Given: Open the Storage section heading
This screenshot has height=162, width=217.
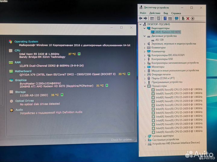Looking at the screenshot, I should tap(20, 92).
